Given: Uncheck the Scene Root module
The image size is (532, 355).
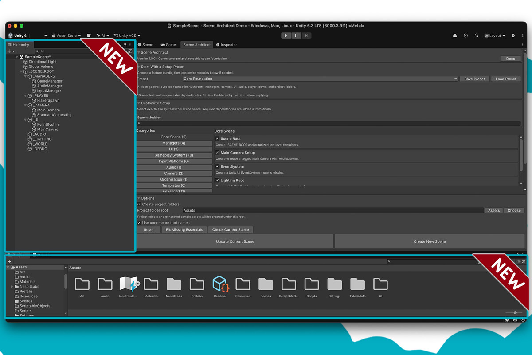Looking at the screenshot, I should [x=218, y=139].
